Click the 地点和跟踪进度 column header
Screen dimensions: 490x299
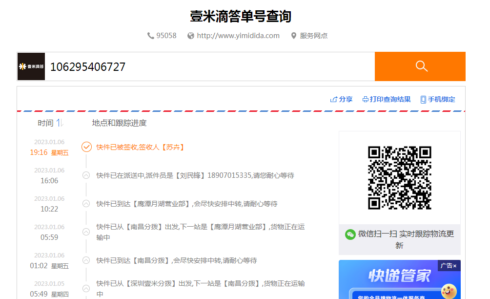[120, 123]
